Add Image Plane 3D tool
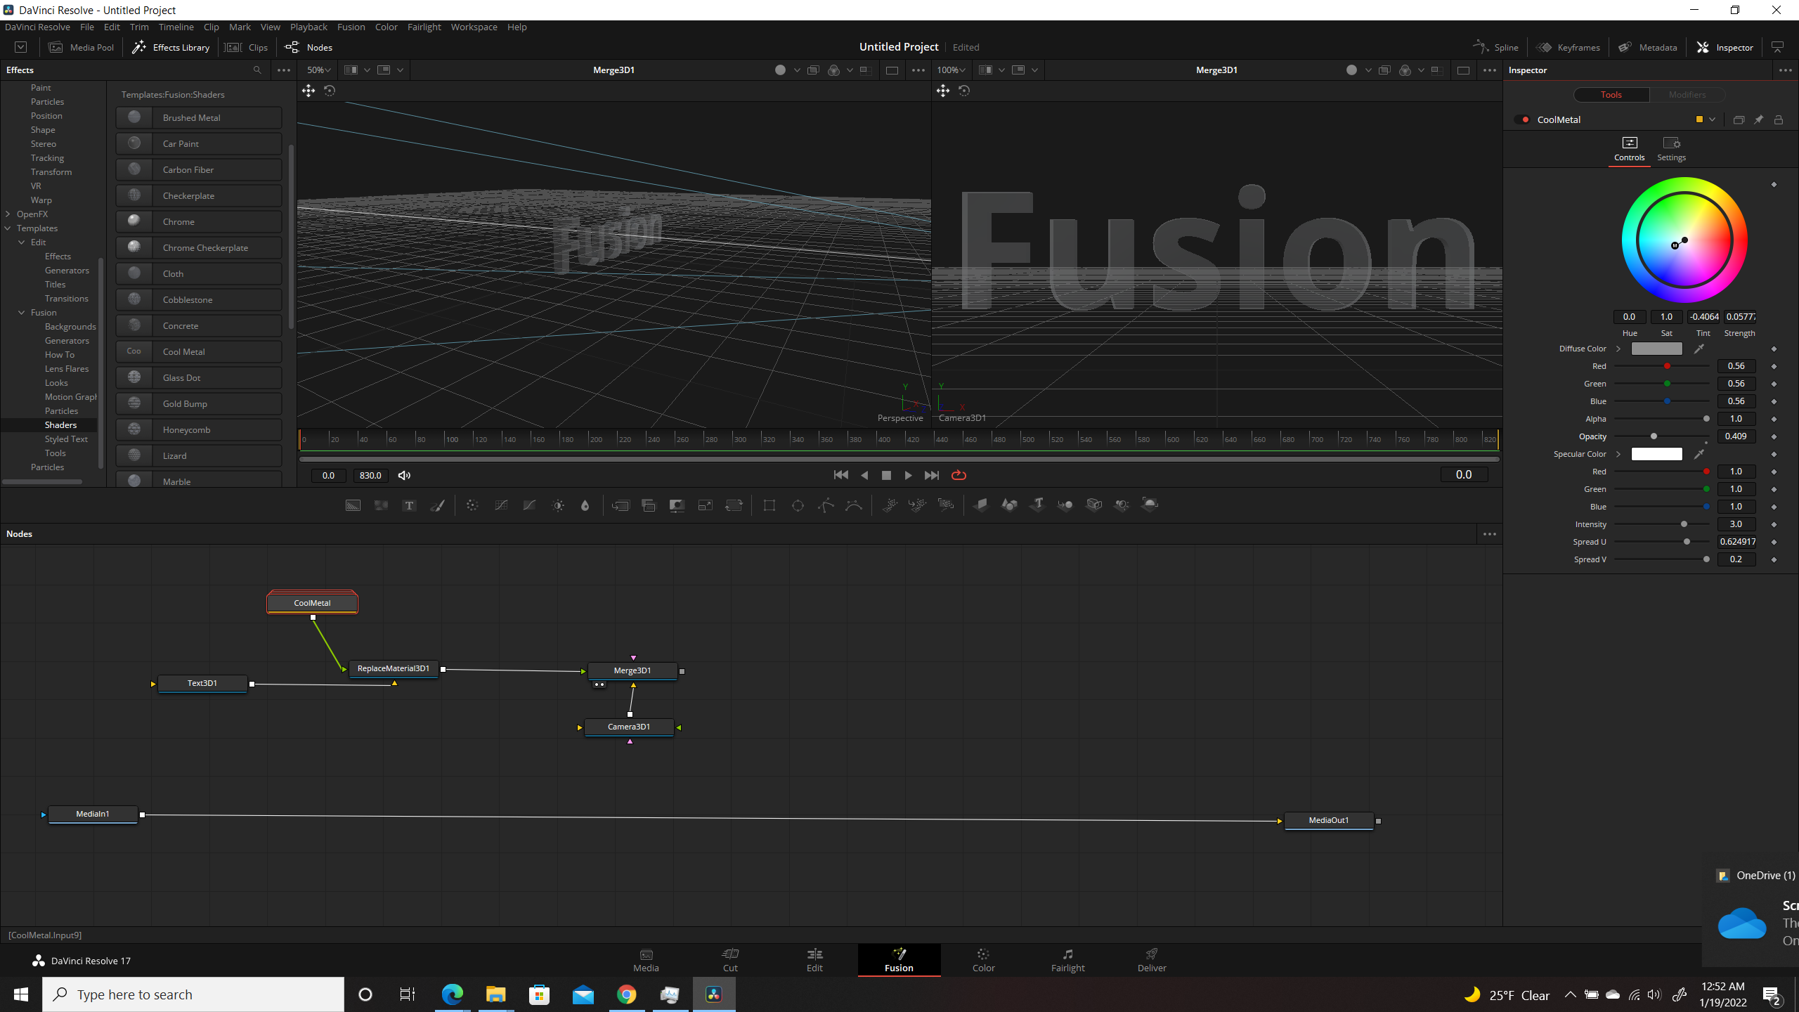This screenshot has width=1799, height=1012. pyautogui.click(x=981, y=505)
